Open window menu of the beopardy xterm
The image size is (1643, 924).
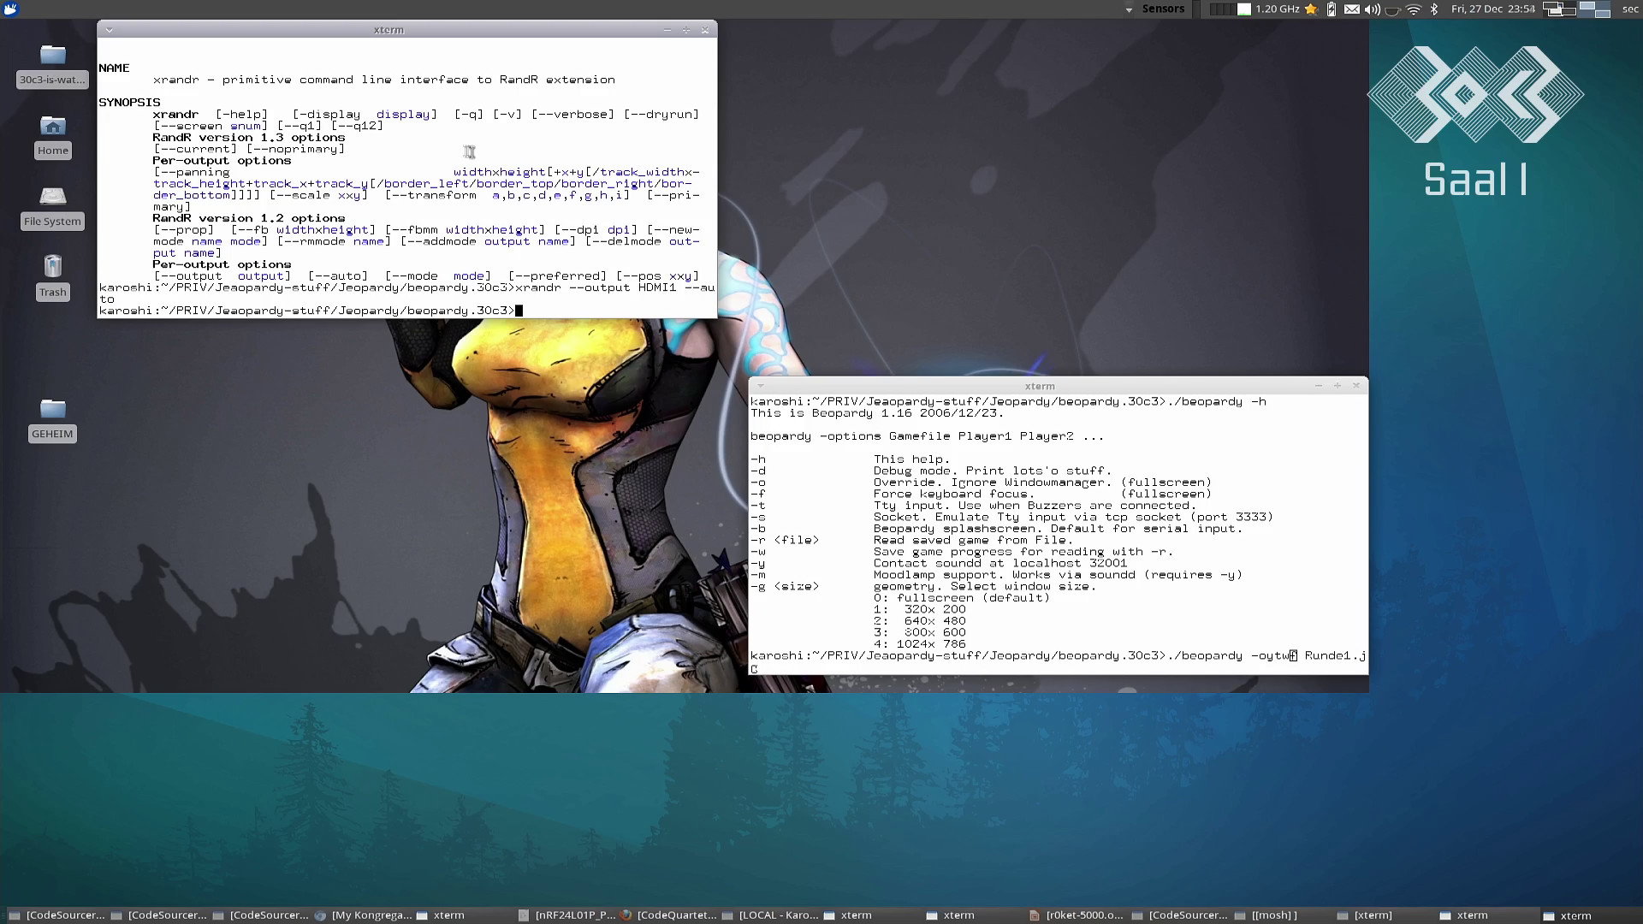(x=760, y=386)
